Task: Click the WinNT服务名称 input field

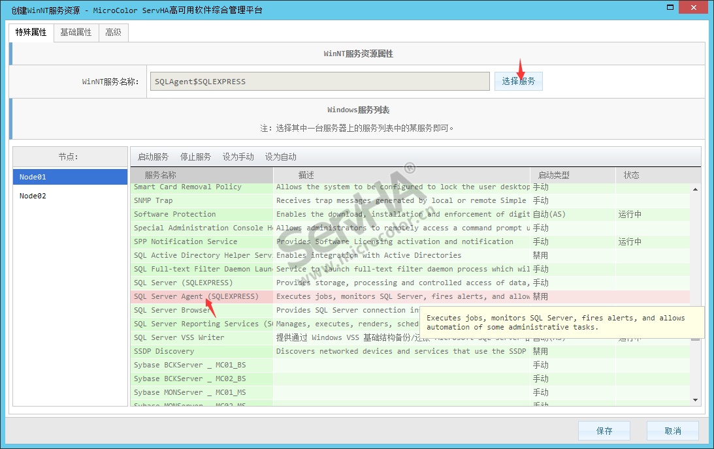Action: coord(318,82)
